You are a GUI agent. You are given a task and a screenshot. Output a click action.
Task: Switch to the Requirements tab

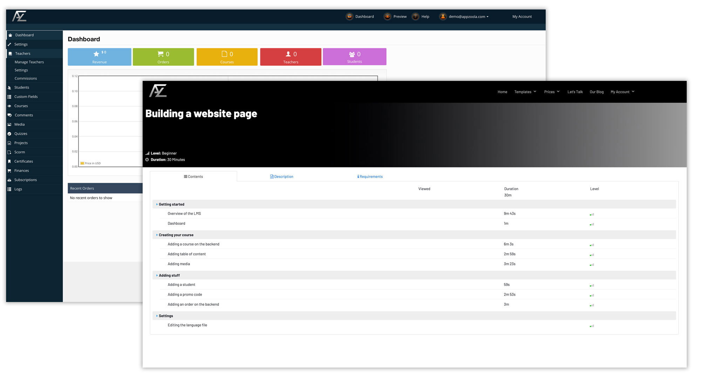pyautogui.click(x=370, y=177)
